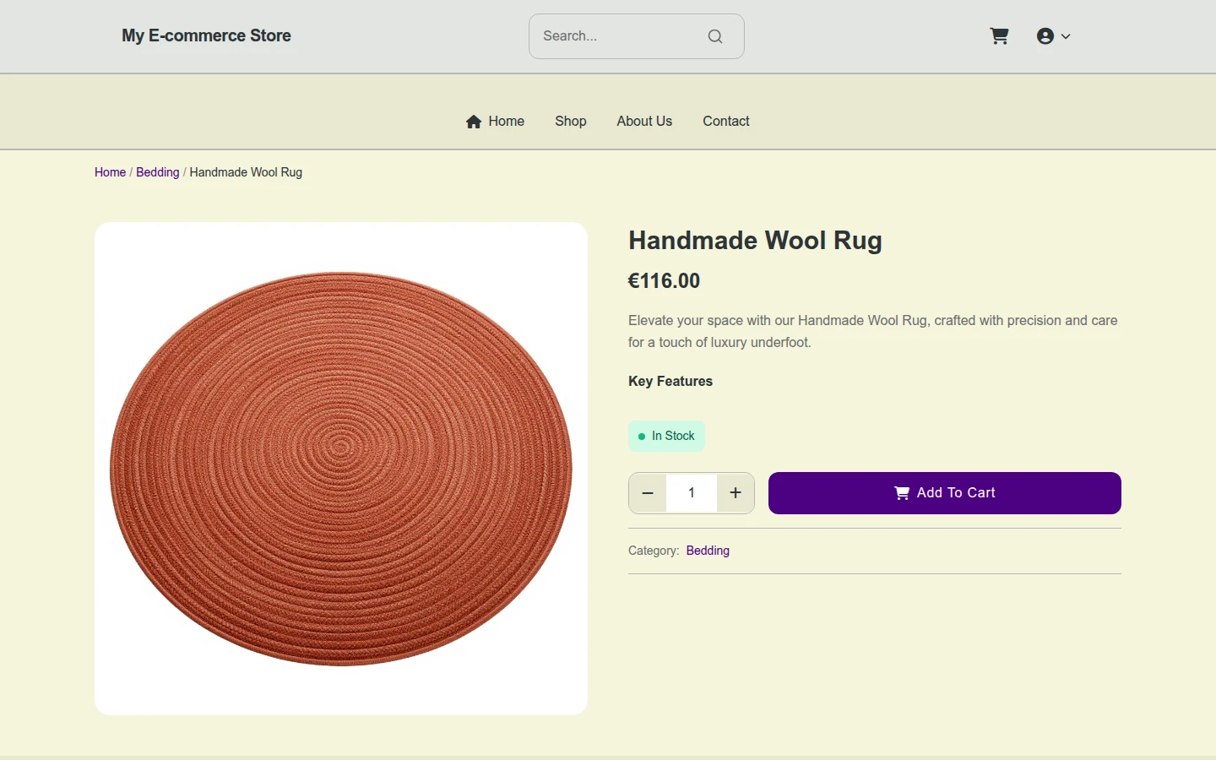Click the €116.00 price
The image size is (1216, 760).
[665, 281]
